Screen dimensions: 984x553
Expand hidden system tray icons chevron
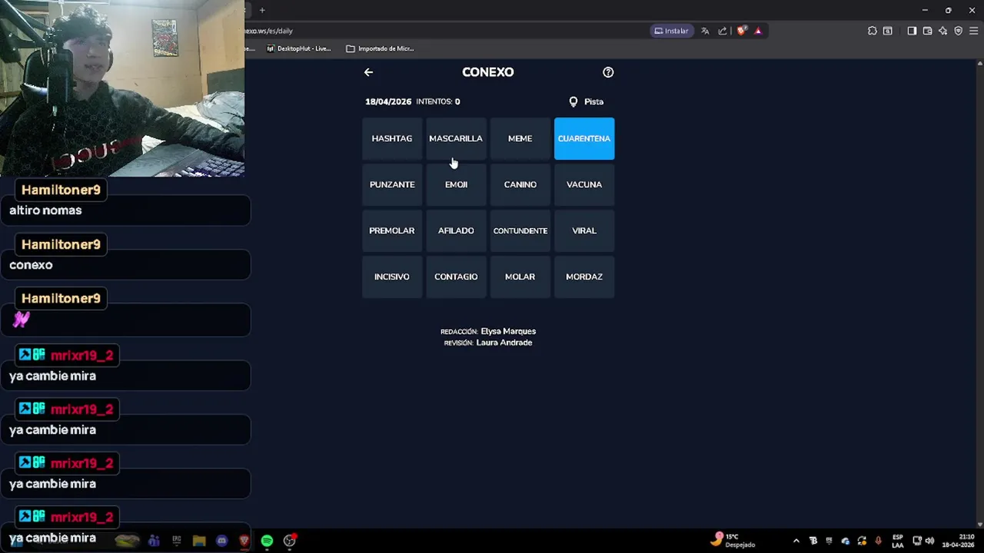[x=796, y=541]
